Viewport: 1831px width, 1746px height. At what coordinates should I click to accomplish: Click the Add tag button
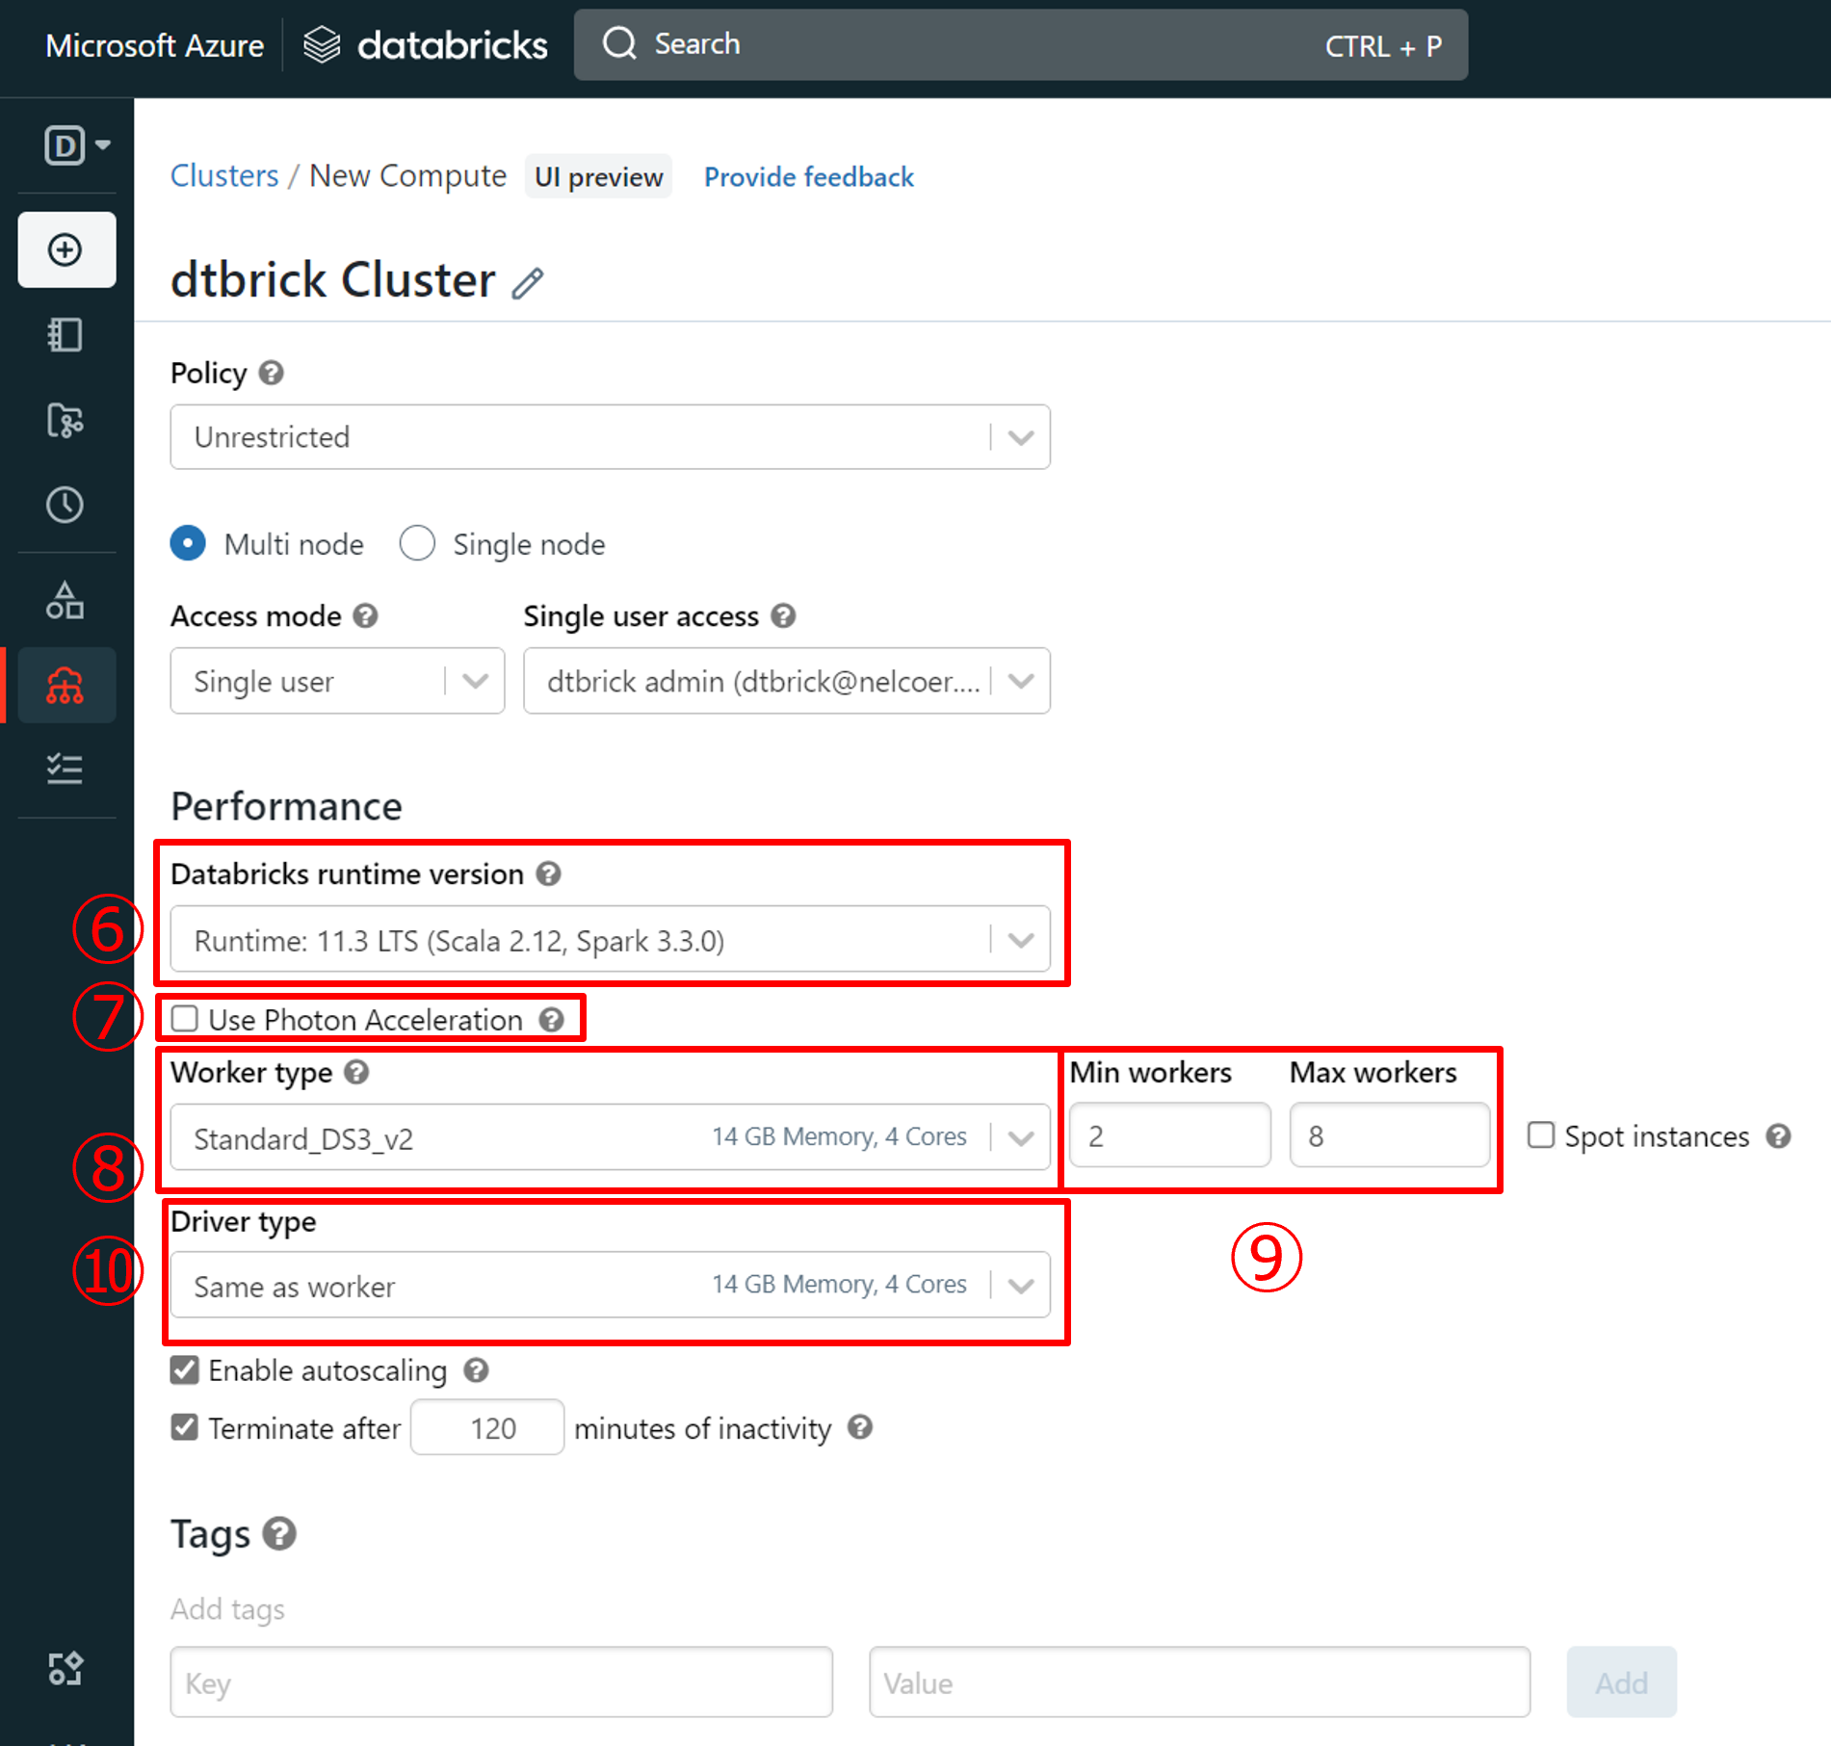click(x=1622, y=1682)
